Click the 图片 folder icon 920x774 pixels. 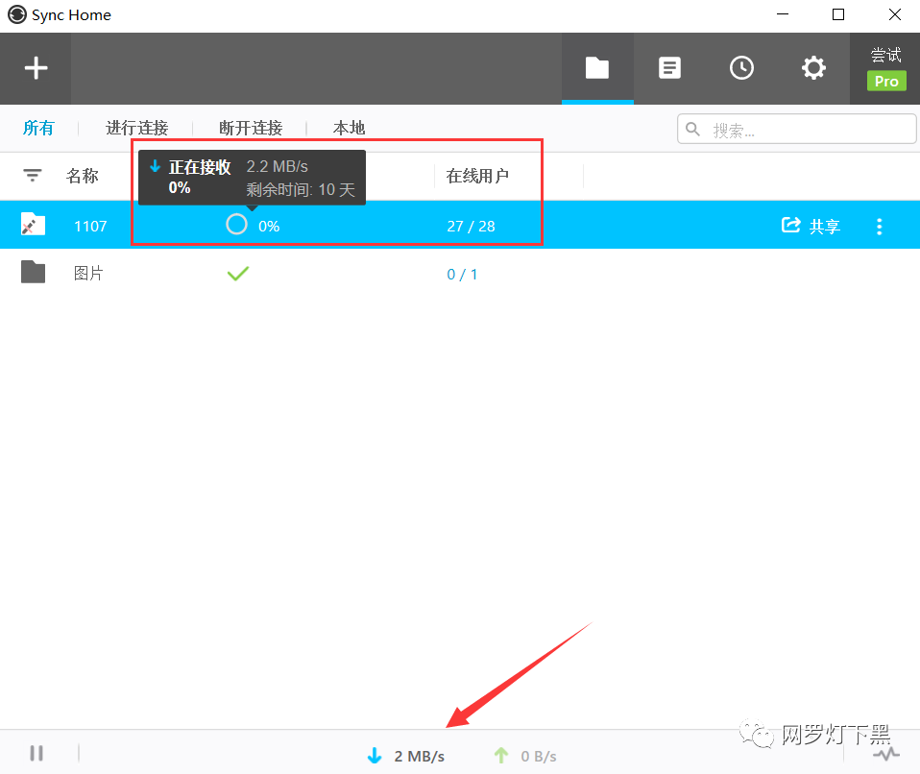[x=33, y=273]
